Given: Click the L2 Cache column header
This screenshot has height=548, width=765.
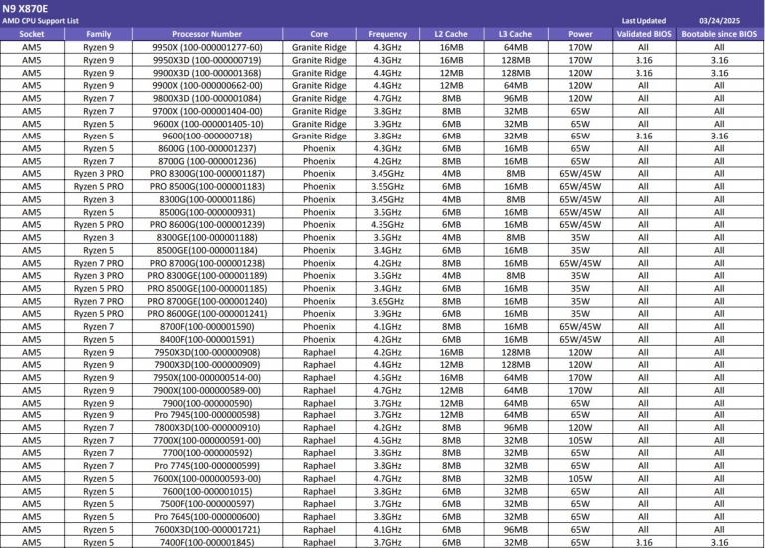Looking at the screenshot, I should [x=451, y=34].
